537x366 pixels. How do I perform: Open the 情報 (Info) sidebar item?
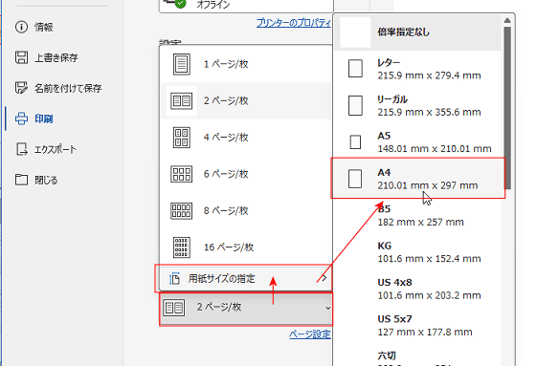pos(43,27)
